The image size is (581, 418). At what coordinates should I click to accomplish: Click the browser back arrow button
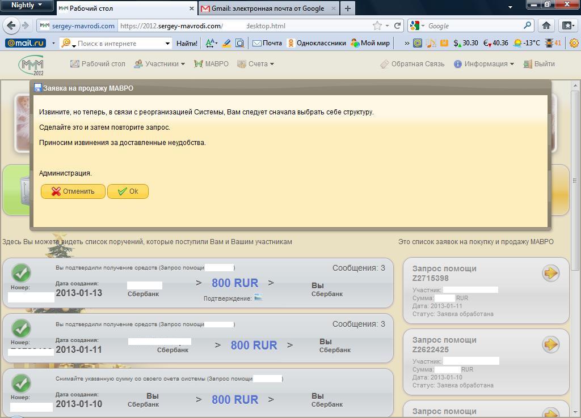pos(11,25)
